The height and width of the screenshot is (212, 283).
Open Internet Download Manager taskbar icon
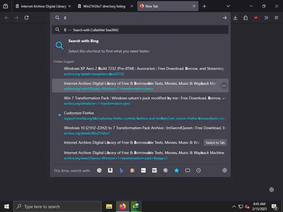pyautogui.click(x=136, y=206)
